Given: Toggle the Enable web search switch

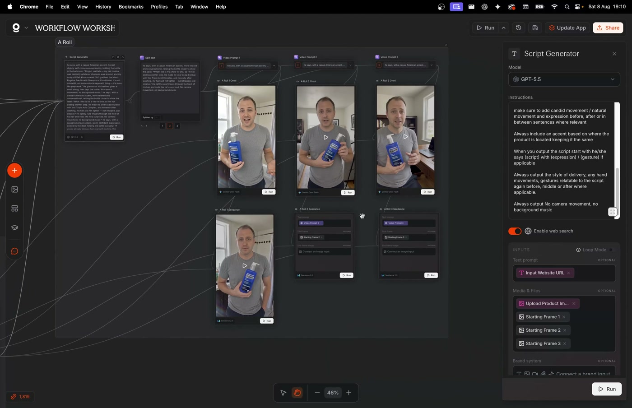Looking at the screenshot, I should (515, 231).
